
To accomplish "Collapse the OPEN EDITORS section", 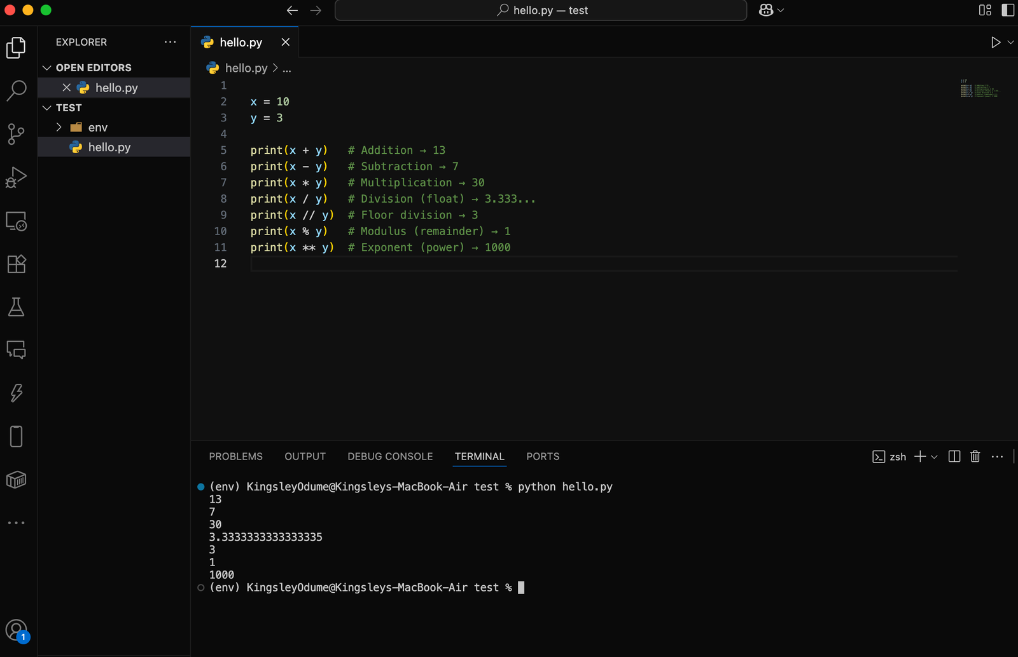I will [x=47, y=67].
